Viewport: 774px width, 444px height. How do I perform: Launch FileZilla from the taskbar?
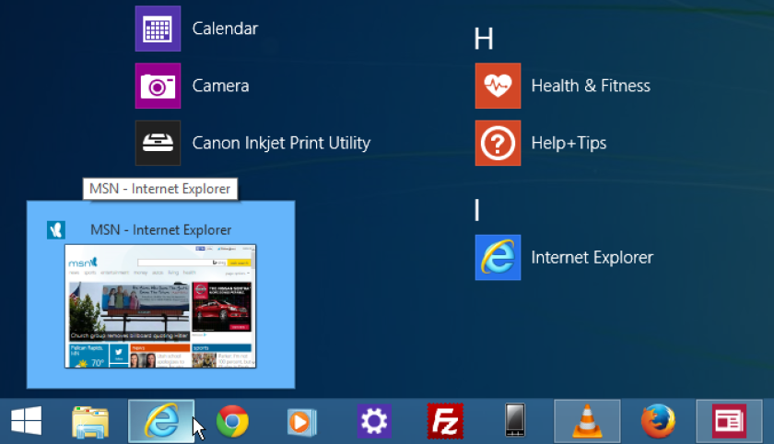pos(445,421)
